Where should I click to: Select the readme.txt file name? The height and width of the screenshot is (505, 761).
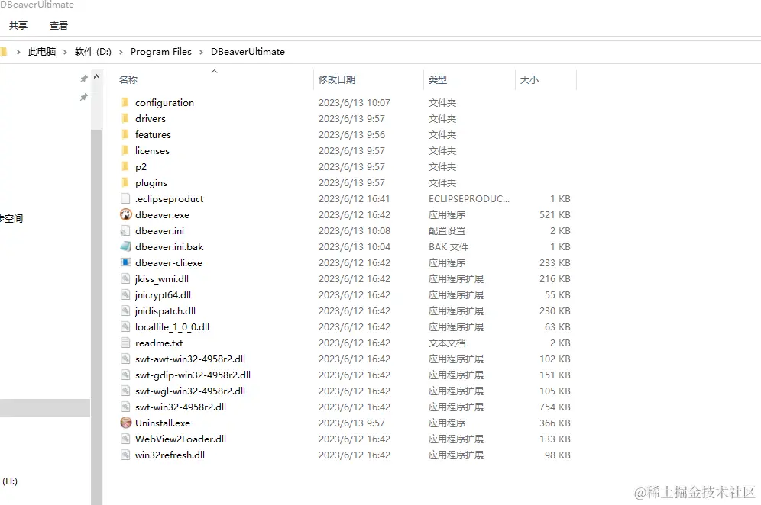pos(159,343)
